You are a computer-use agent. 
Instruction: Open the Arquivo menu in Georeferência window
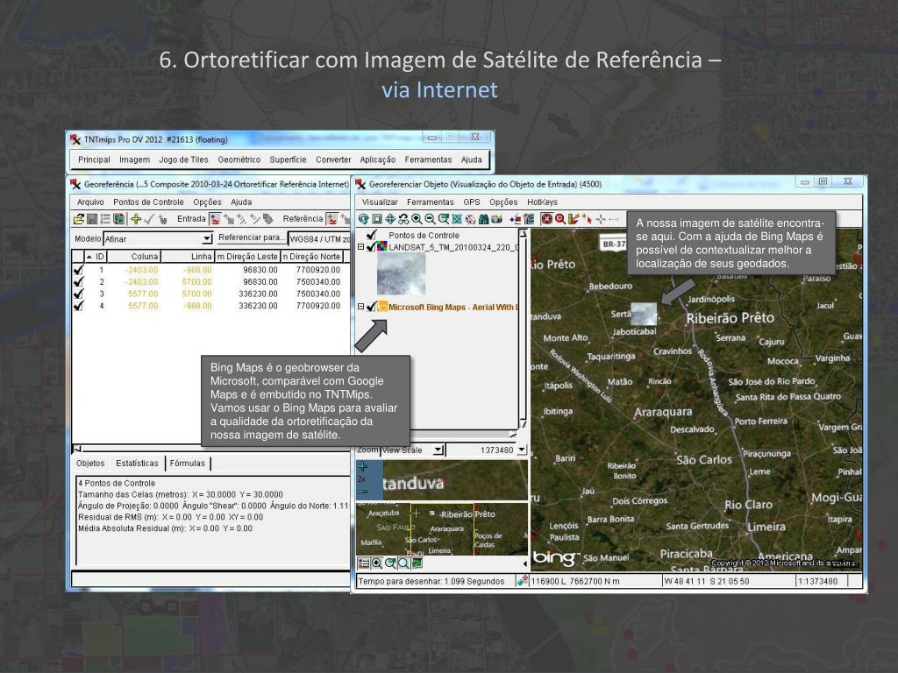90,202
